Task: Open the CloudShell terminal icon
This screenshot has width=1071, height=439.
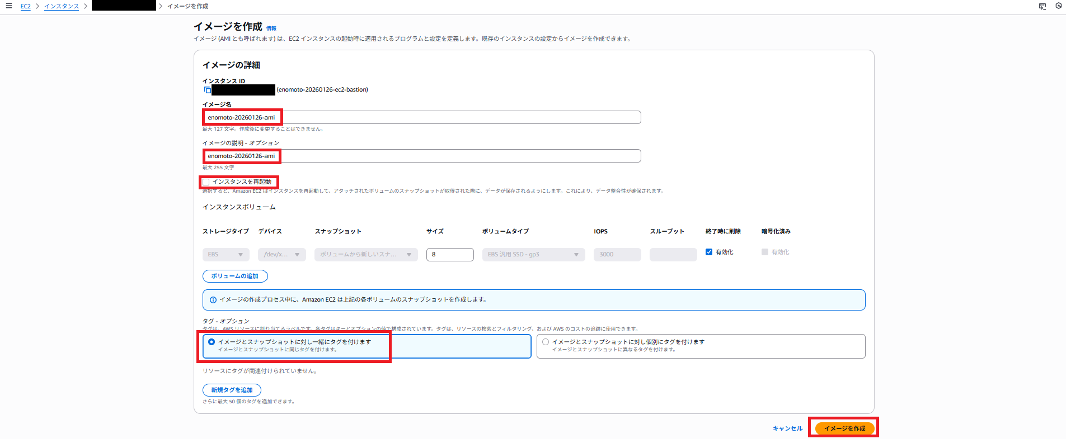Action: pos(1042,6)
